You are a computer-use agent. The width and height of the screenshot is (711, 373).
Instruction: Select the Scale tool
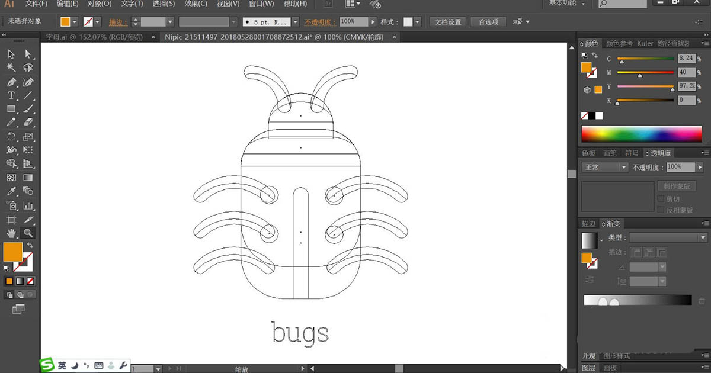28,136
